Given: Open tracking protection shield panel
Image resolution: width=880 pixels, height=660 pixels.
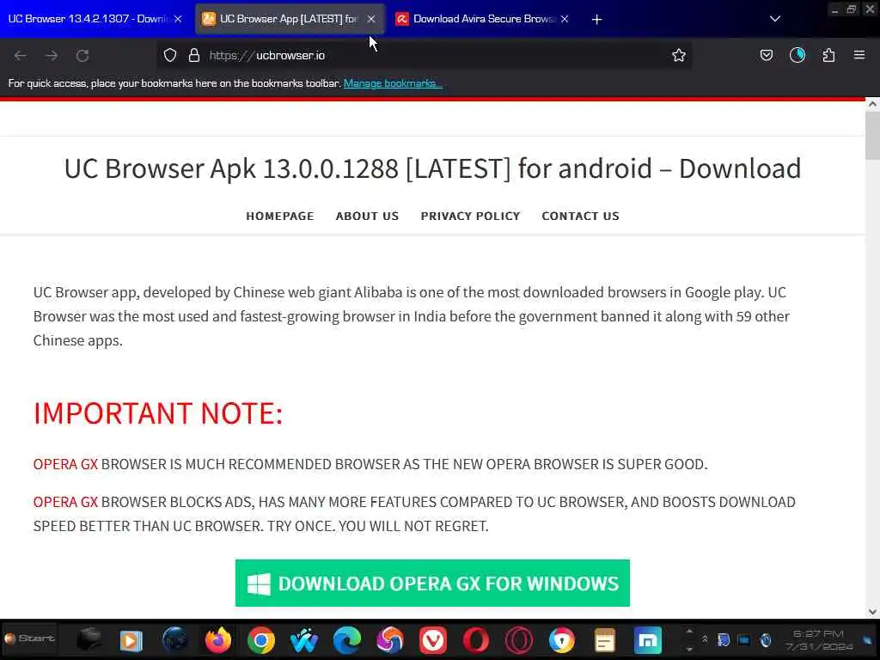Looking at the screenshot, I should 170,55.
